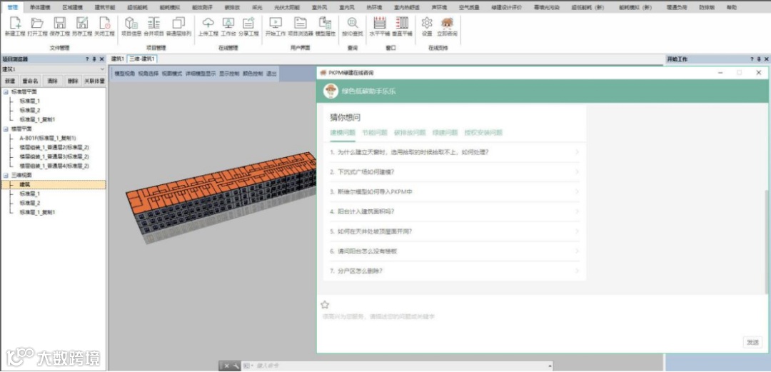Open 设置 gear settings icon

click(427, 23)
